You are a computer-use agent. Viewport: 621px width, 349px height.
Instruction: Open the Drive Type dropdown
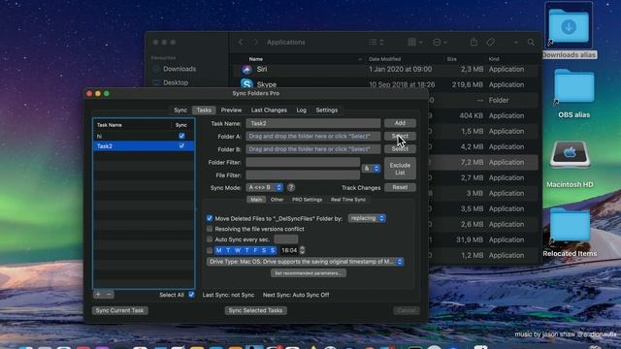coord(305,262)
